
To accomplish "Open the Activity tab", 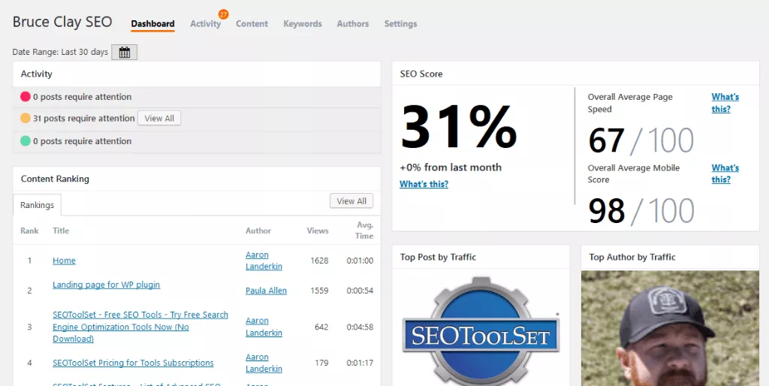I will point(206,23).
